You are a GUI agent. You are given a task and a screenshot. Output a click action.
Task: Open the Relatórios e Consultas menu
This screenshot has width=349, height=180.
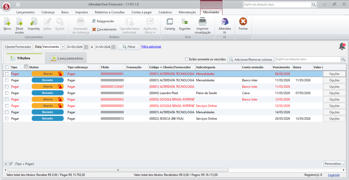point(110,12)
